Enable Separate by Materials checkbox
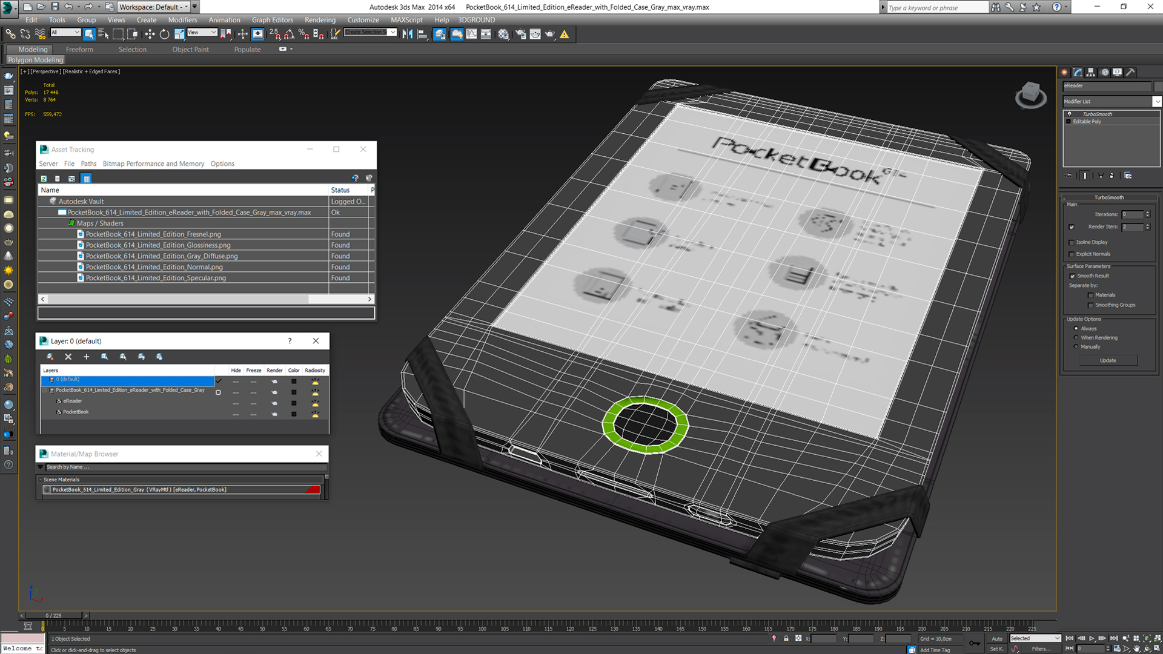Image resolution: width=1163 pixels, height=654 pixels. tap(1091, 296)
